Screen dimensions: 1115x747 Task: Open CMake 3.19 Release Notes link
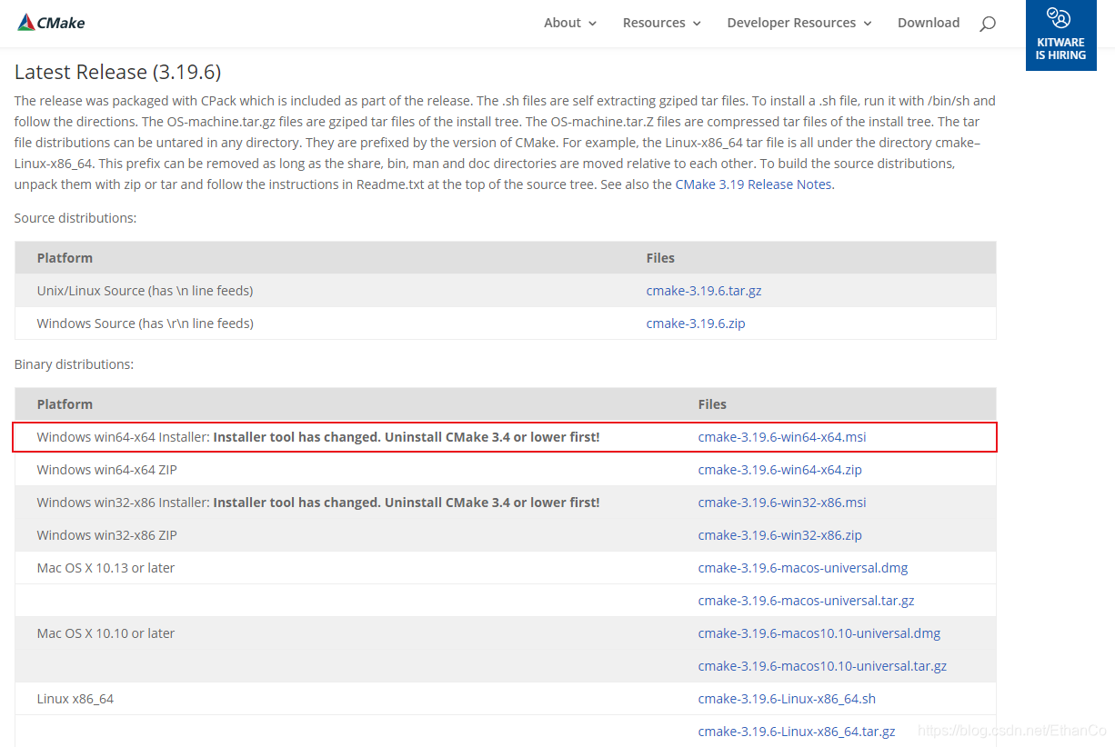pos(753,184)
